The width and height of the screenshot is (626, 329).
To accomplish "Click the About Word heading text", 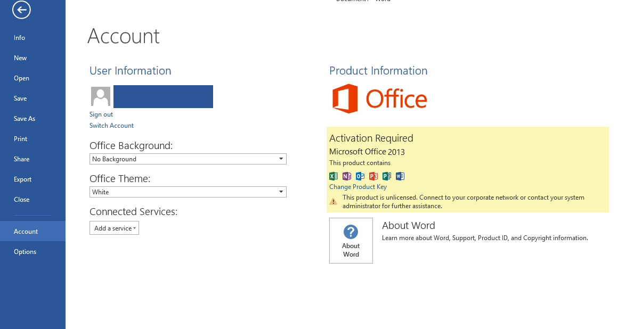I will click(409, 226).
